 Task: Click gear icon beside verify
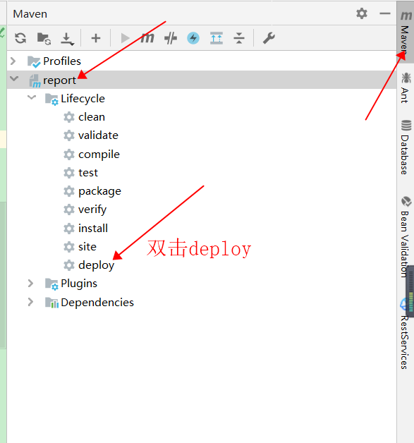(69, 210)
